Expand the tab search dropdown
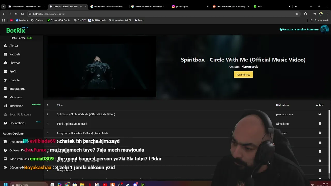 point(3,7)
